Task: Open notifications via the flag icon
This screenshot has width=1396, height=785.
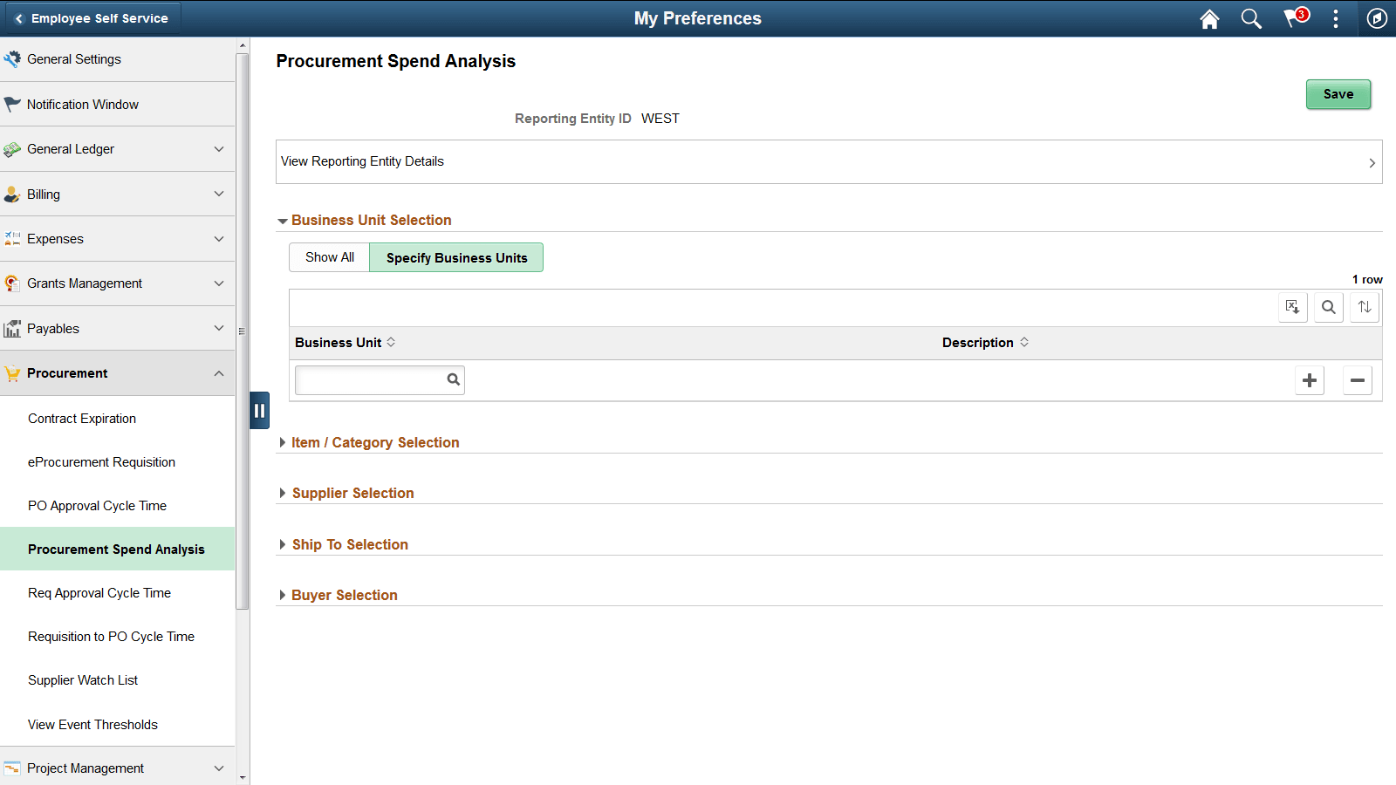Action: point(1294,18)
